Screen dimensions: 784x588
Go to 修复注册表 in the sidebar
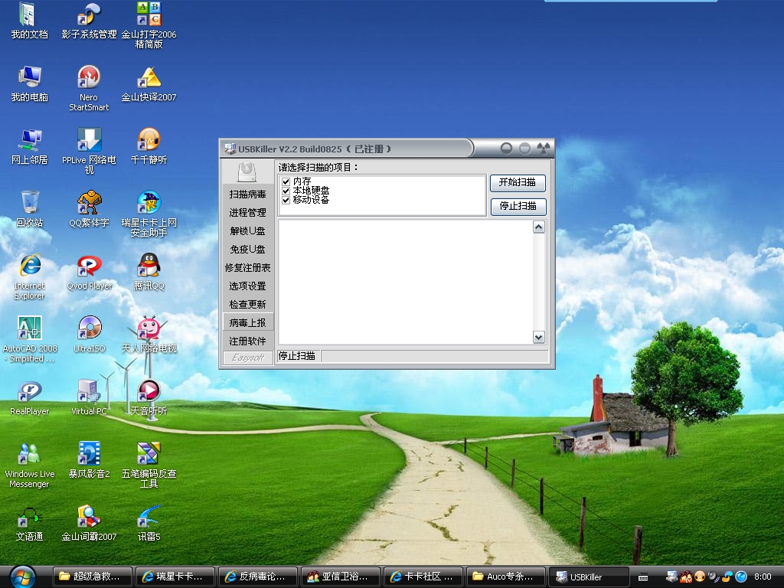click(247, 268)
